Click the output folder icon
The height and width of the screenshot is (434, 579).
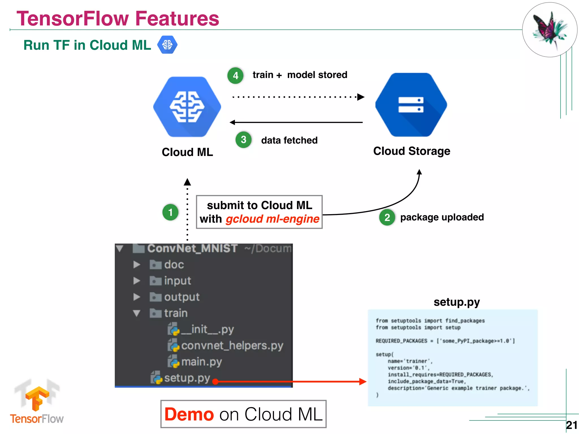pyautogui.click(x=155, y=297)
